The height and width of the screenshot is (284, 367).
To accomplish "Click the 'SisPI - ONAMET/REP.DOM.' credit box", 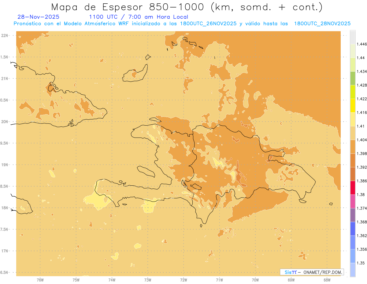I will (x=312, y=272).
